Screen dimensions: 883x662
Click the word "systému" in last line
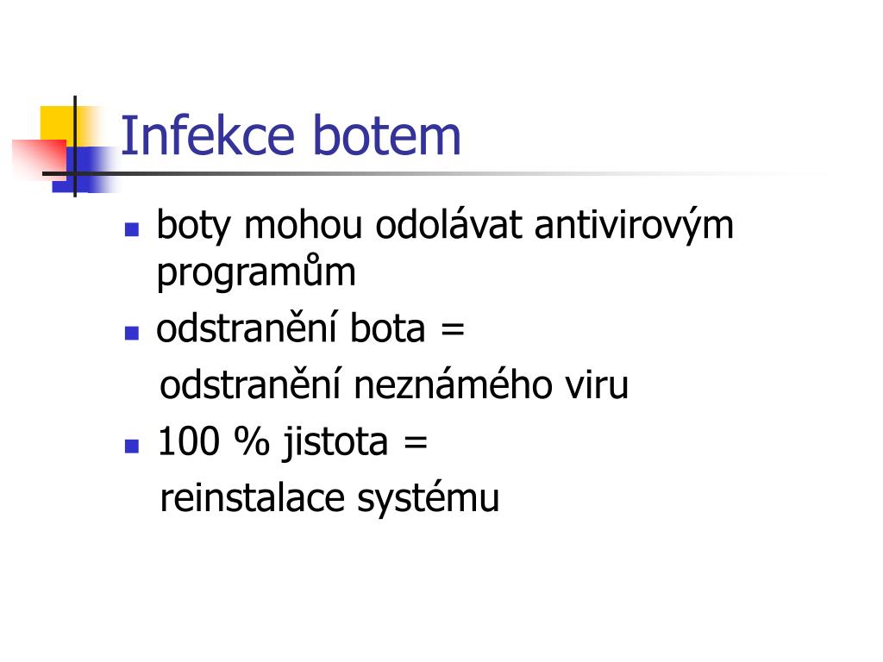[429, 500]
